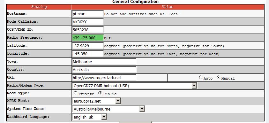
Task: Click the Dashboard Language: label
Action: pyautogui.click(x=28, y=117)
